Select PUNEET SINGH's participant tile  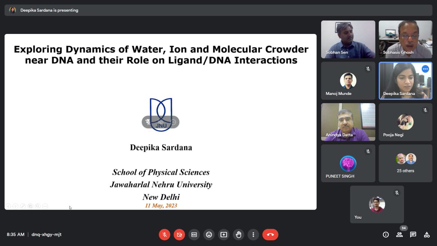pyautogui.click(x=348, y=163)
